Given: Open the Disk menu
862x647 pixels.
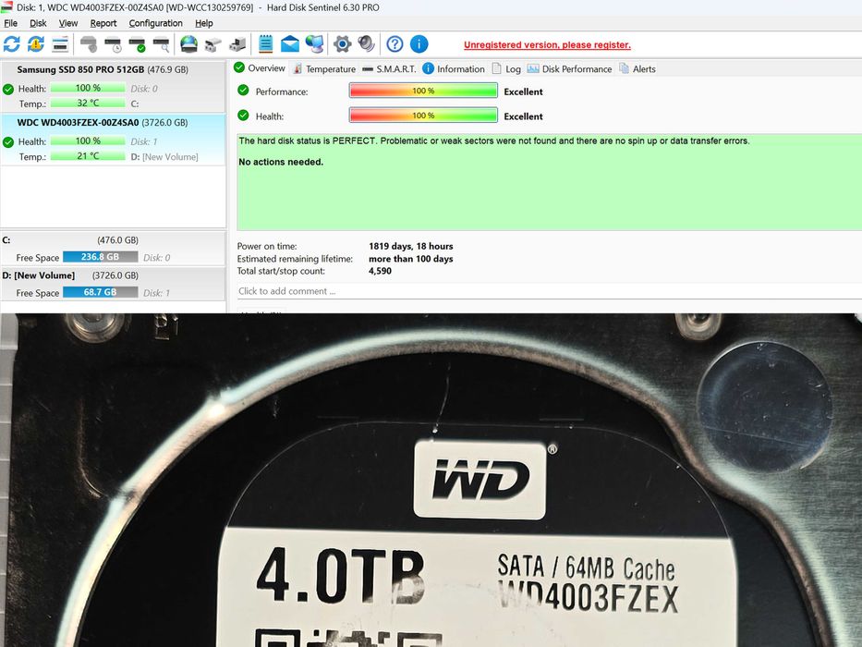Looking at the screenshot, I should click(x=38, y=23).
